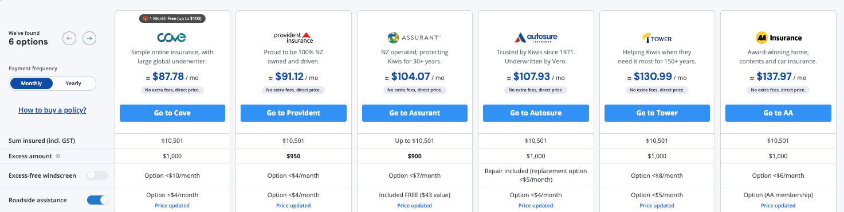
Task: Click the Go to Tower button
Action: point(657,113)
